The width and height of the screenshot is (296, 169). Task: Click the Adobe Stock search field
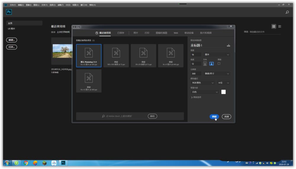pyautogui.click(x=125, y=116)
